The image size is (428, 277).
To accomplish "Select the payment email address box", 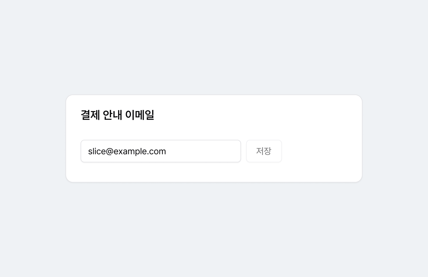I will (x=161, y=151).
